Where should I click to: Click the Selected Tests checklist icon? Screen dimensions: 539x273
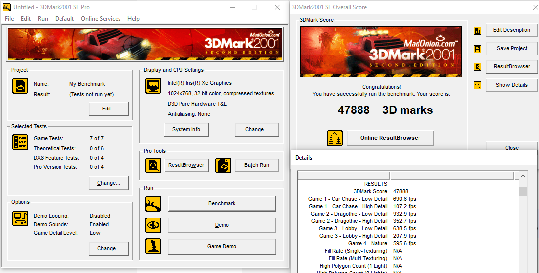pyautogui.click(x=20, y=142)
